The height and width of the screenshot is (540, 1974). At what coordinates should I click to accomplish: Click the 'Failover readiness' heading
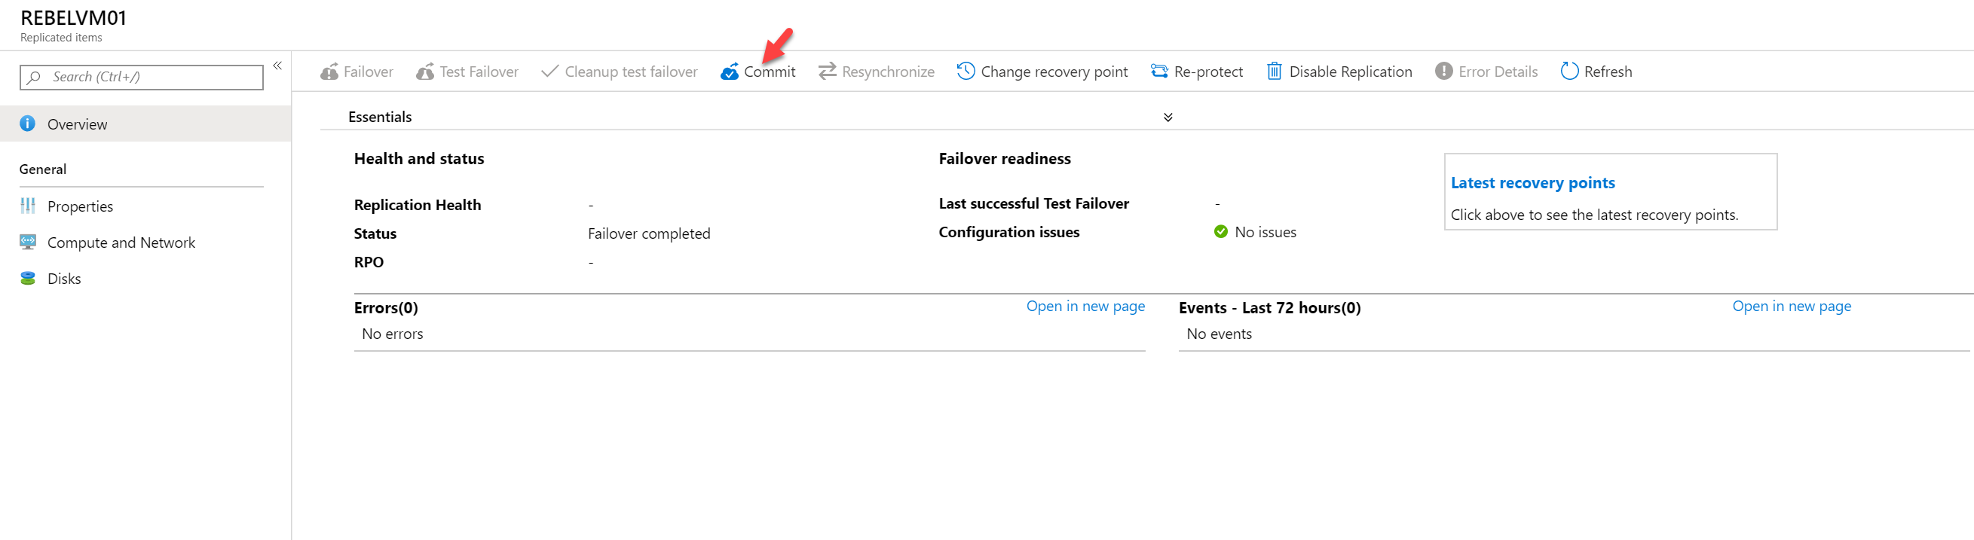coord(1005,159)
